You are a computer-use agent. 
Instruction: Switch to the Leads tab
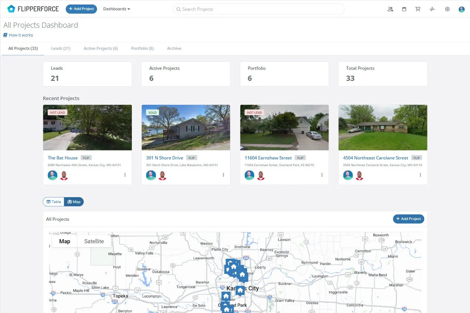tap(61, 48)
